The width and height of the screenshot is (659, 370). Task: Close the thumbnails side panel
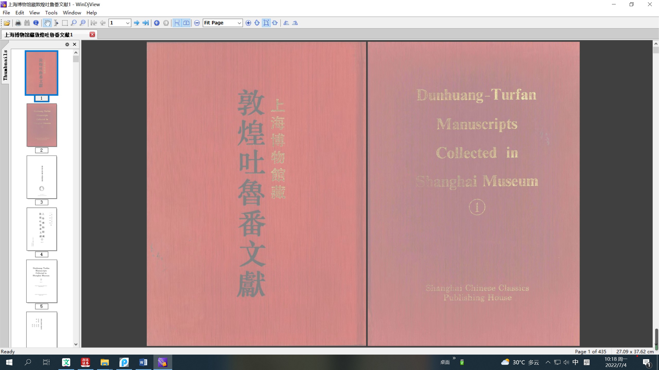click(75, 44)
